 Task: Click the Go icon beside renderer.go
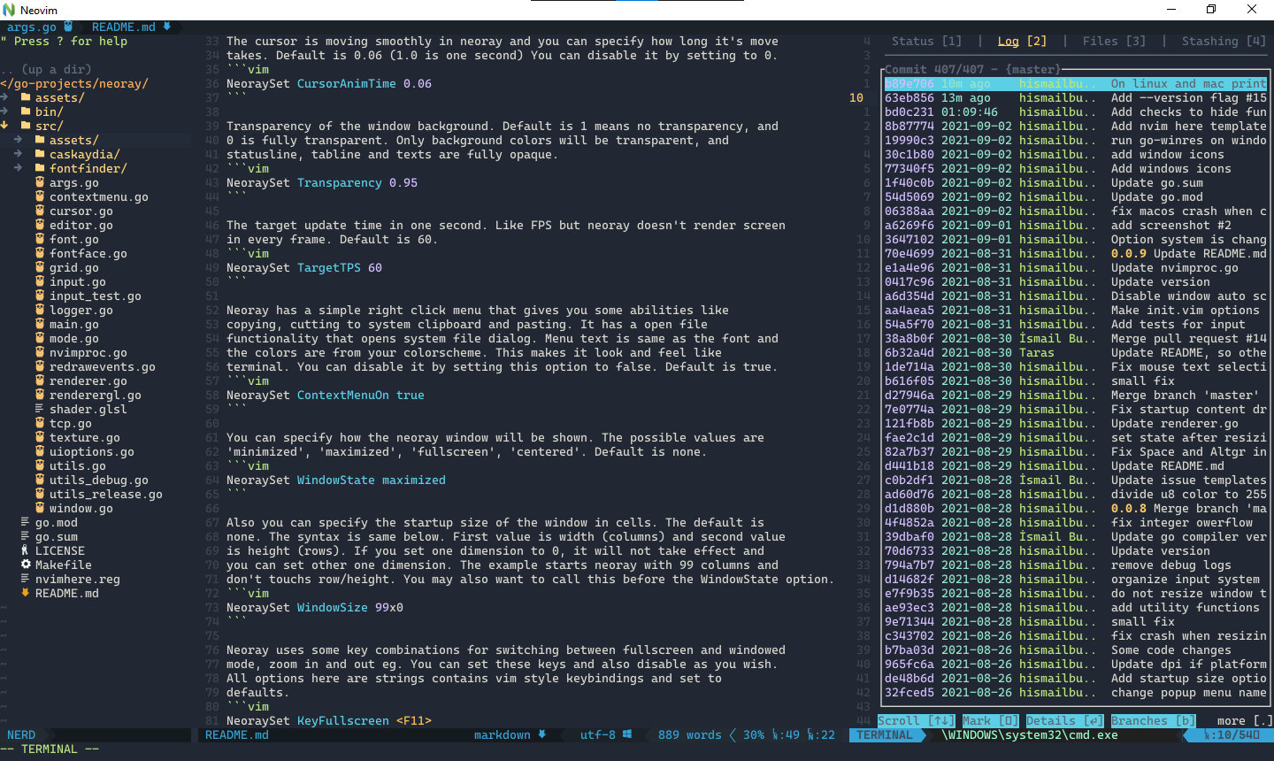(x=40, y=380)
